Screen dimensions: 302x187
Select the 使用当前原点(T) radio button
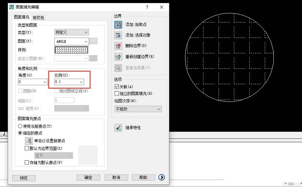click(x=20, y=126)
